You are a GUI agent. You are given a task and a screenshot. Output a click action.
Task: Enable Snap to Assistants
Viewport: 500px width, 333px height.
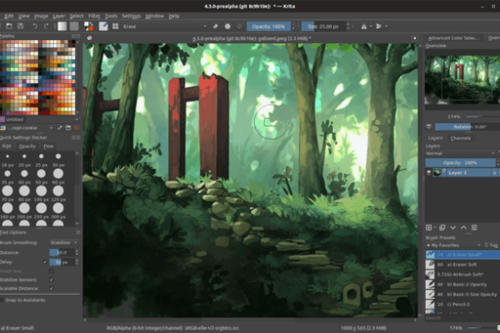click(x=2, y=300)
